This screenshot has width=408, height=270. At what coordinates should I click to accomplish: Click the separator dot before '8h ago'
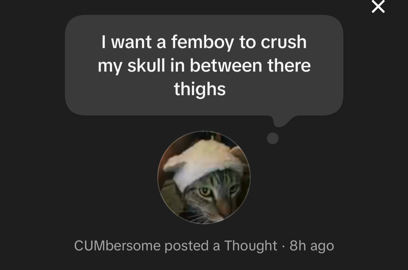pos(283,246)
